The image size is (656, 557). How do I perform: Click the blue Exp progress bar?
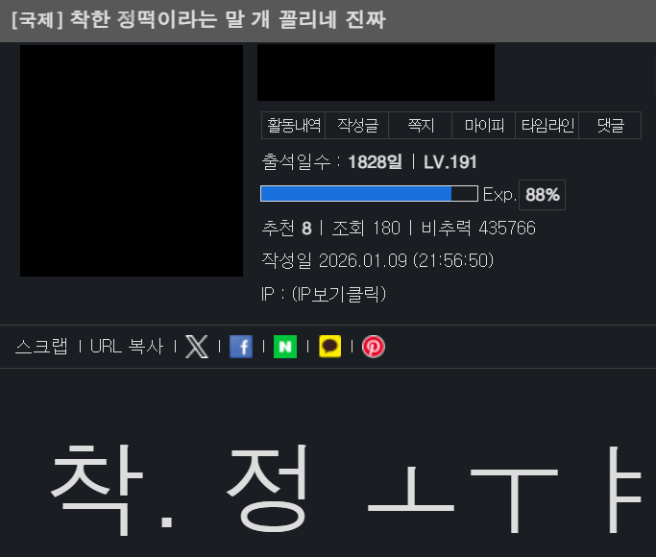coord(369,194)
